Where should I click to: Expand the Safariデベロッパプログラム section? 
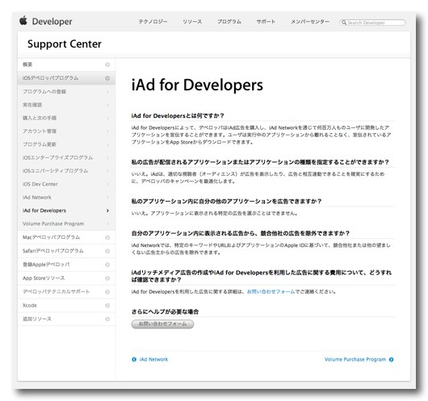pos(107,251)
